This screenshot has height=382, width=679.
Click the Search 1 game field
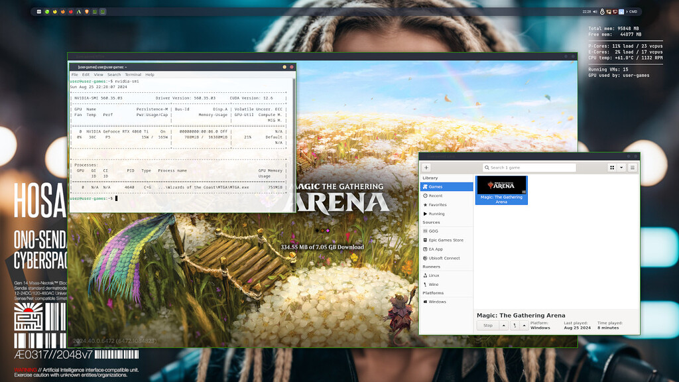tap(529, 167)
